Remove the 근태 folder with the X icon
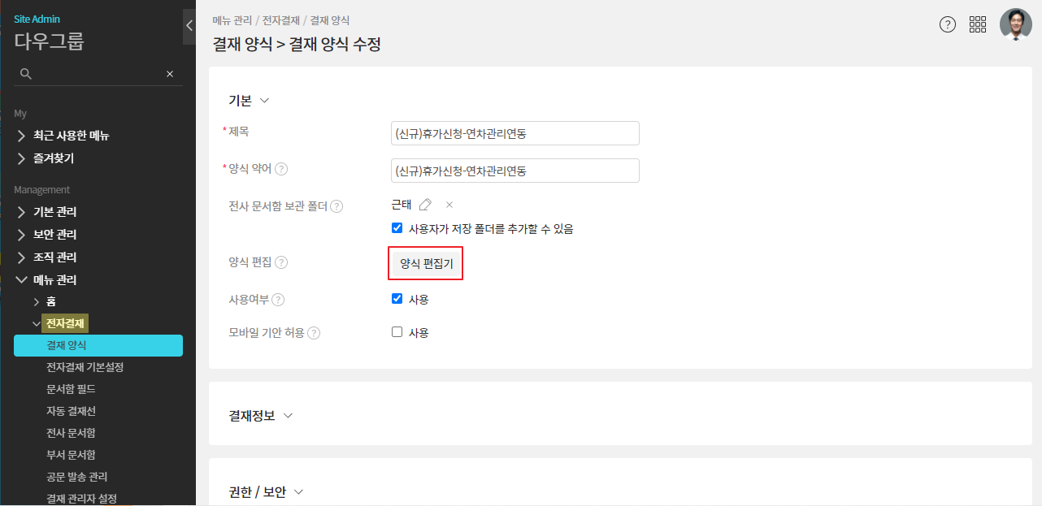Image resolution: width=1042 pixels, height=506 pixels. pos(449,205)
